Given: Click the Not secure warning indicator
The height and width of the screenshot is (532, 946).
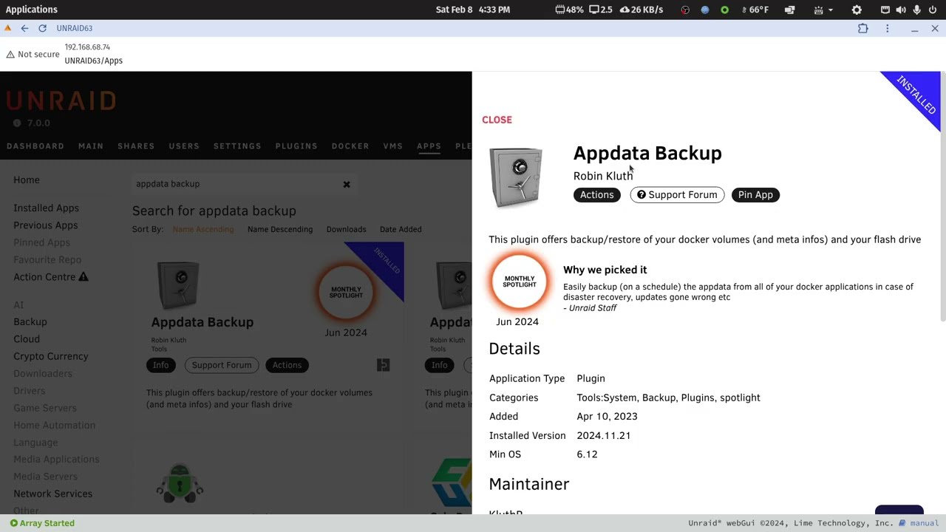Looking at the screenshot, I should click(x=33, y=55).
